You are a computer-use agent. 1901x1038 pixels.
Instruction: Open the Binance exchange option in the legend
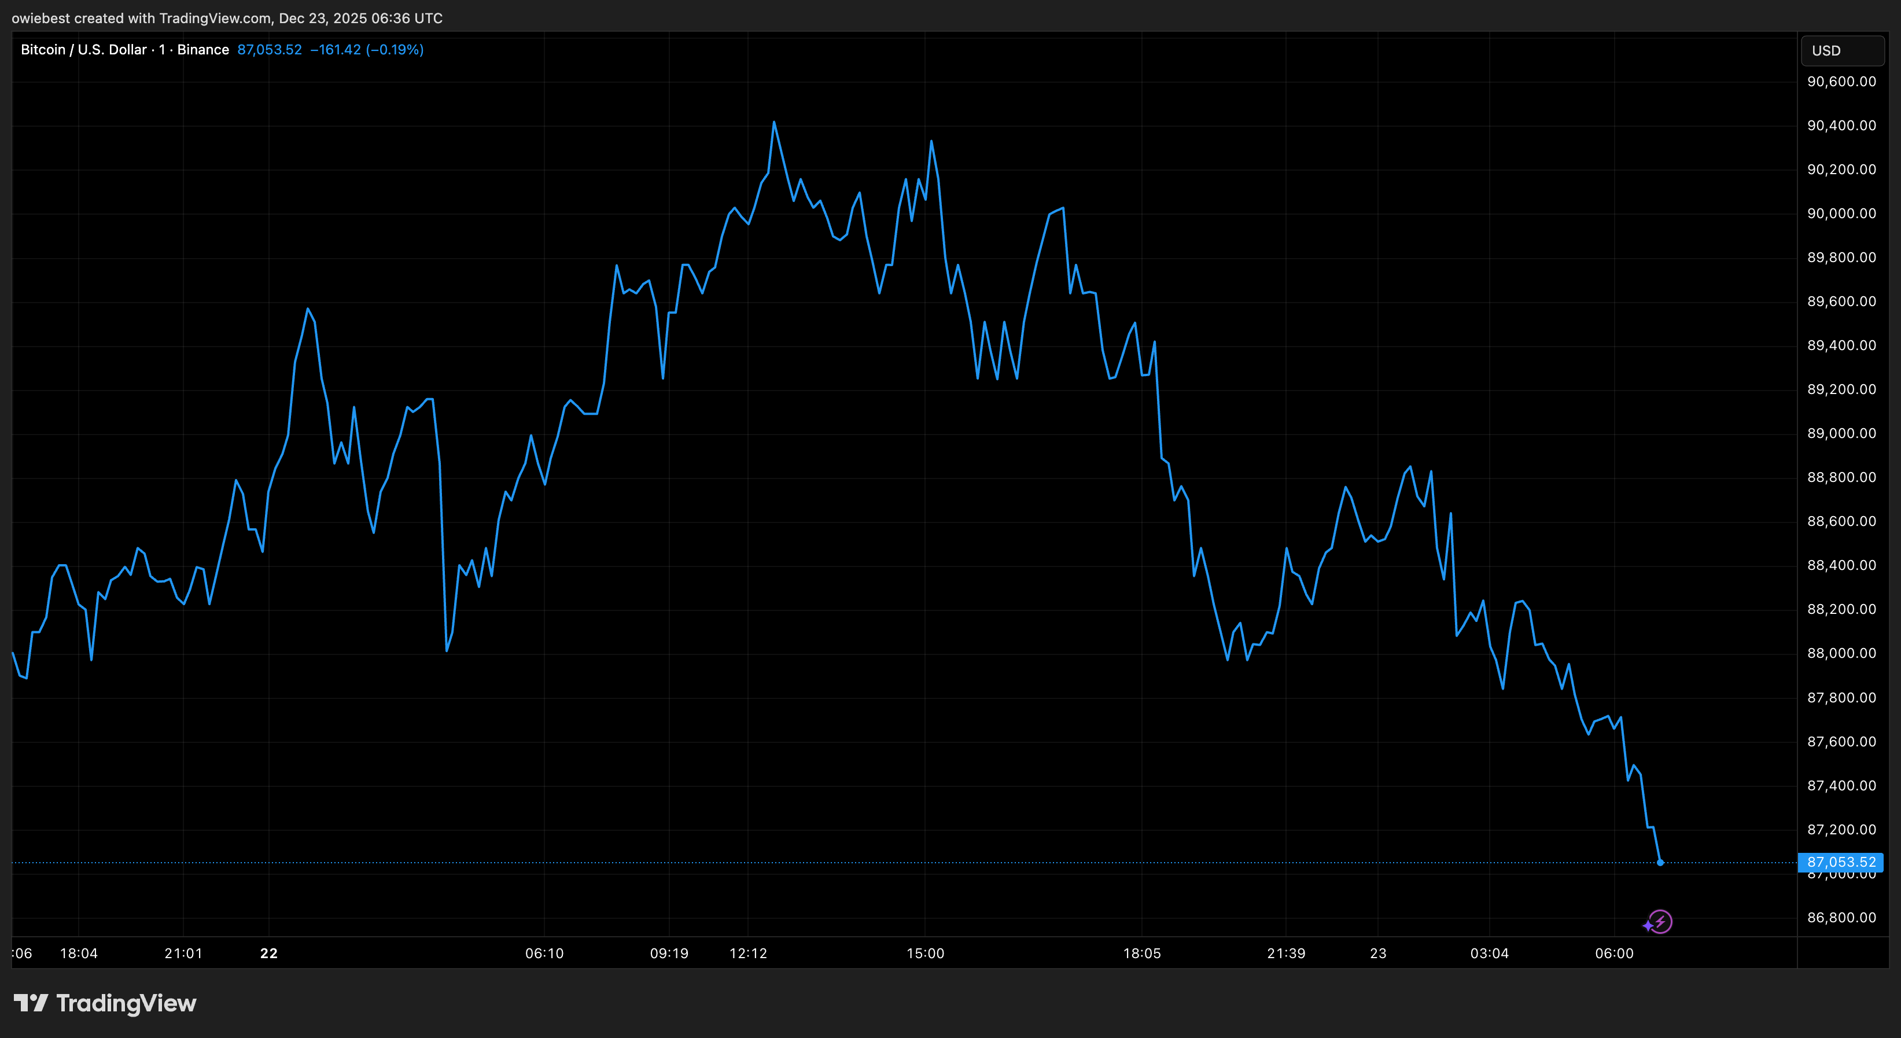coord(203,49)
